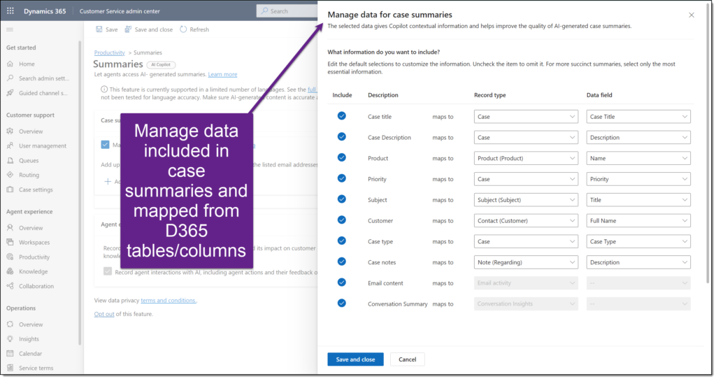Click the Agent experience Overview icon
Image resolution: width=716 pixels, height=379 pixels.
click(10, 227)
